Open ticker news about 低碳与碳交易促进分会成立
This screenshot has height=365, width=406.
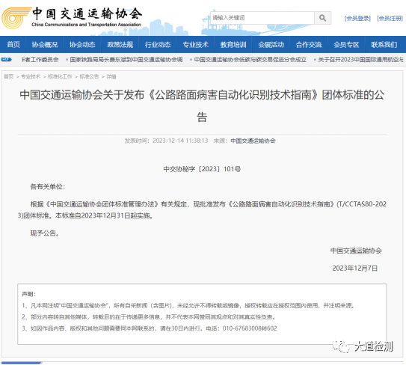point(250,60)
